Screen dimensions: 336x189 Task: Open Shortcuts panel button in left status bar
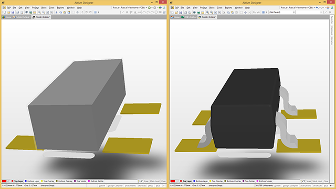142,186
